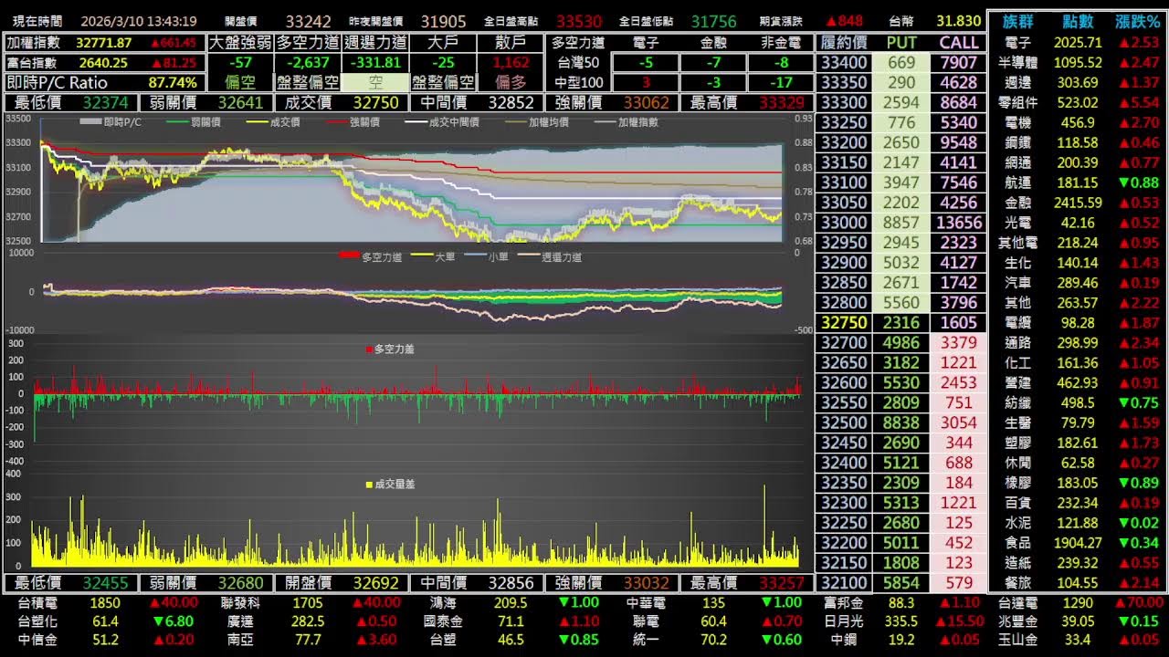Screen dimensions: 1169x657
Task: Click the 中型100 row label
Action: (x=579, y=82)
